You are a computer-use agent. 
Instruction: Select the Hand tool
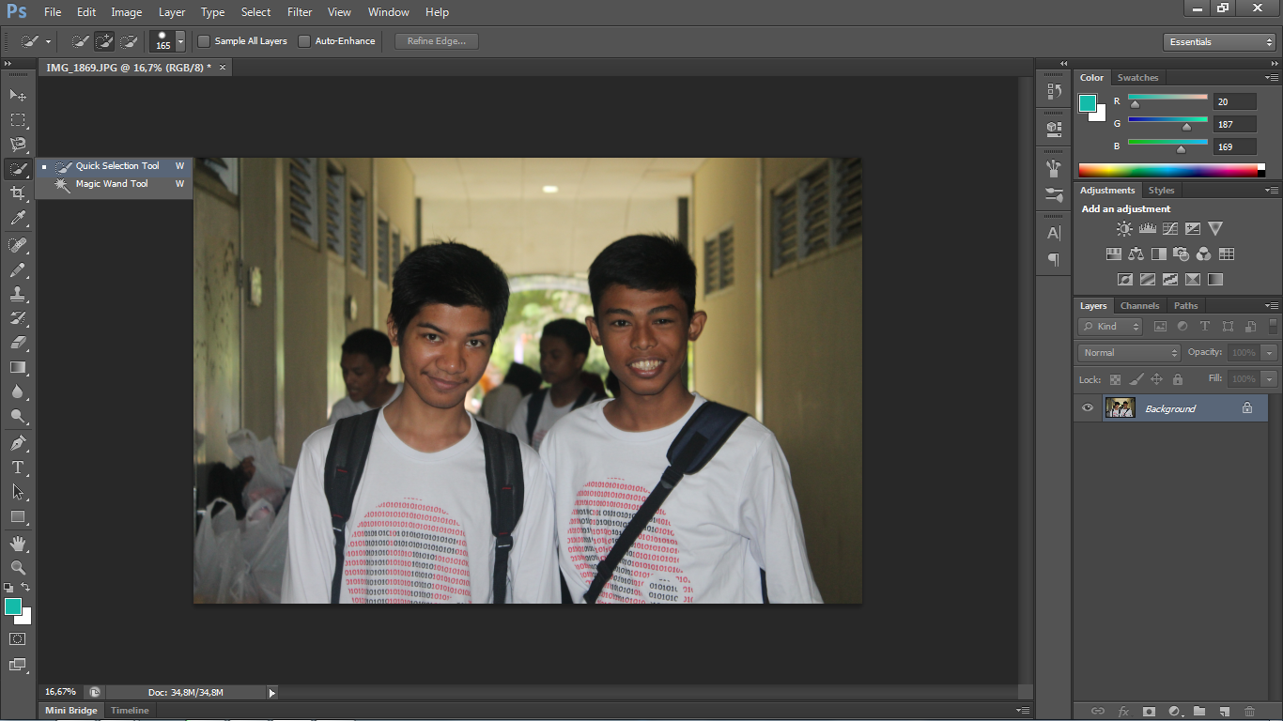pyautogui.click(x=17, y=543)
